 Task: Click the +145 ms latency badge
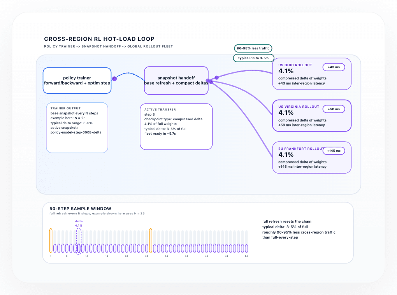coord(334,151)
